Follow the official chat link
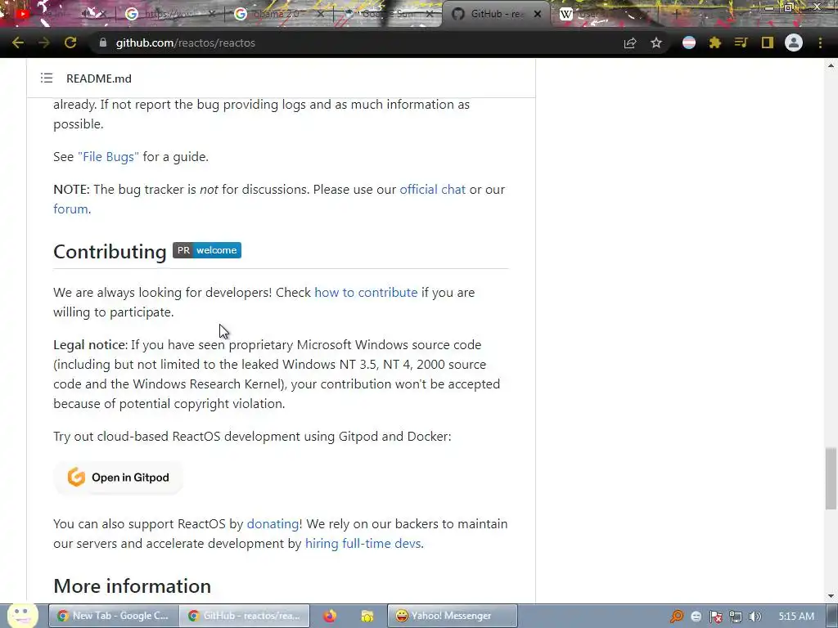Image resolution: width=838 pixels, height=628 pixels. point(432,189)
